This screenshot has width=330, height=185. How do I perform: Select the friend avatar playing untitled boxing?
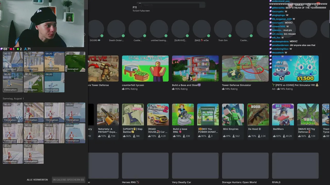click(159, 29)
